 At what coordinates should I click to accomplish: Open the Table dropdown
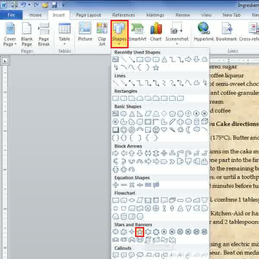(65, 34)
